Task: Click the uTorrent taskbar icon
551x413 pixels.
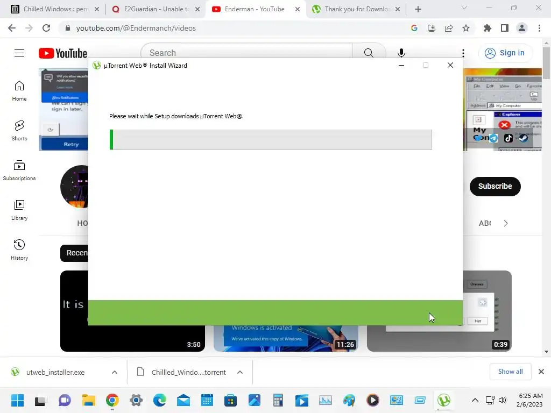Action: point(444,400)
